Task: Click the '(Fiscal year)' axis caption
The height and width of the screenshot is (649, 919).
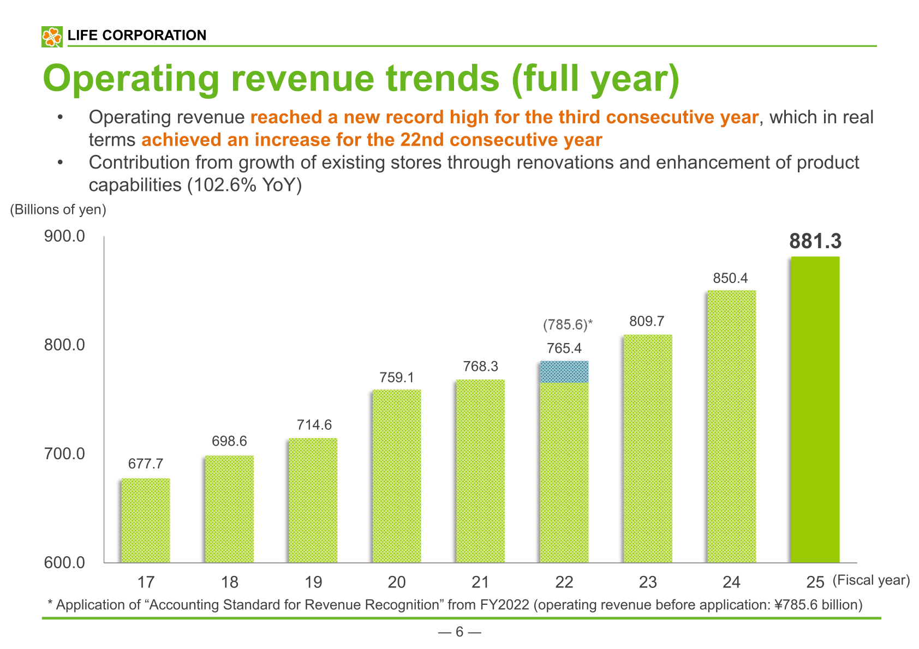Action: point(871,580)
